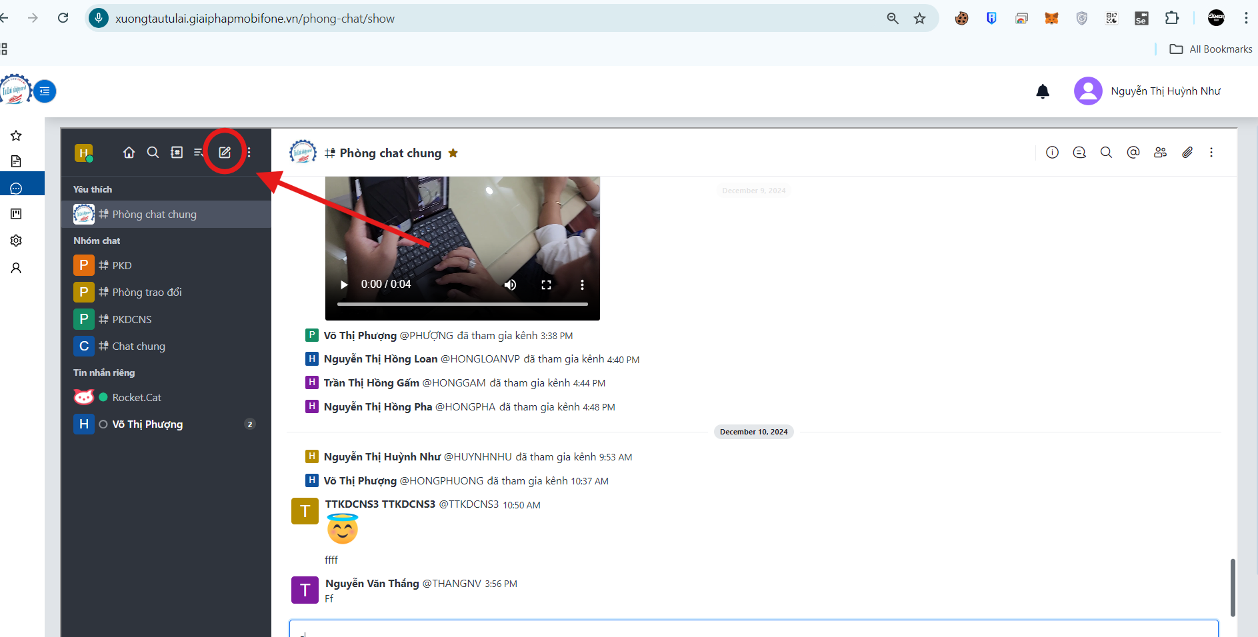
Task: Click TTKDCNS3 TTKDCNS3 username link
Action: click(380, 504)
